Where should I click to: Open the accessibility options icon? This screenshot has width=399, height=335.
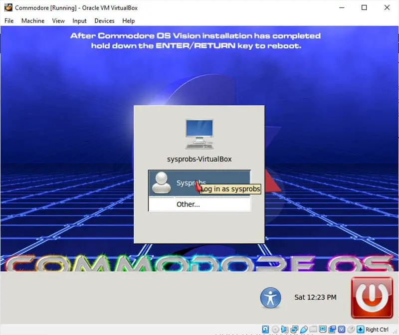(x=270, y=298)
